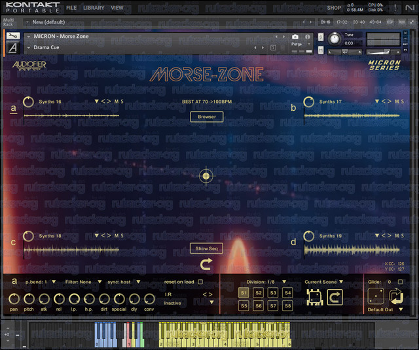
Task: Click Synths 19 waveform display
Action: pos(352,250)
